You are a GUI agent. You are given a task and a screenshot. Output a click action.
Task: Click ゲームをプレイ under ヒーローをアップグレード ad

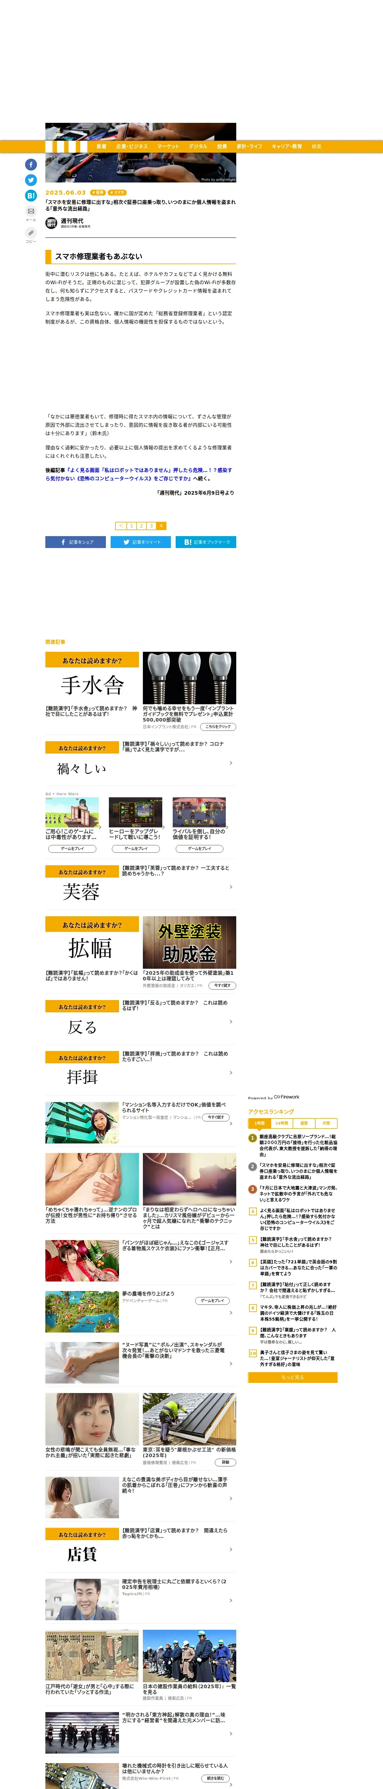pos(135,849)
